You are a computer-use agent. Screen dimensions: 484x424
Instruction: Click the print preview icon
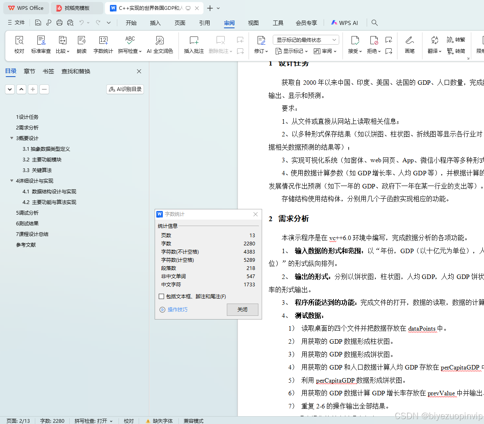coord(71,23)
